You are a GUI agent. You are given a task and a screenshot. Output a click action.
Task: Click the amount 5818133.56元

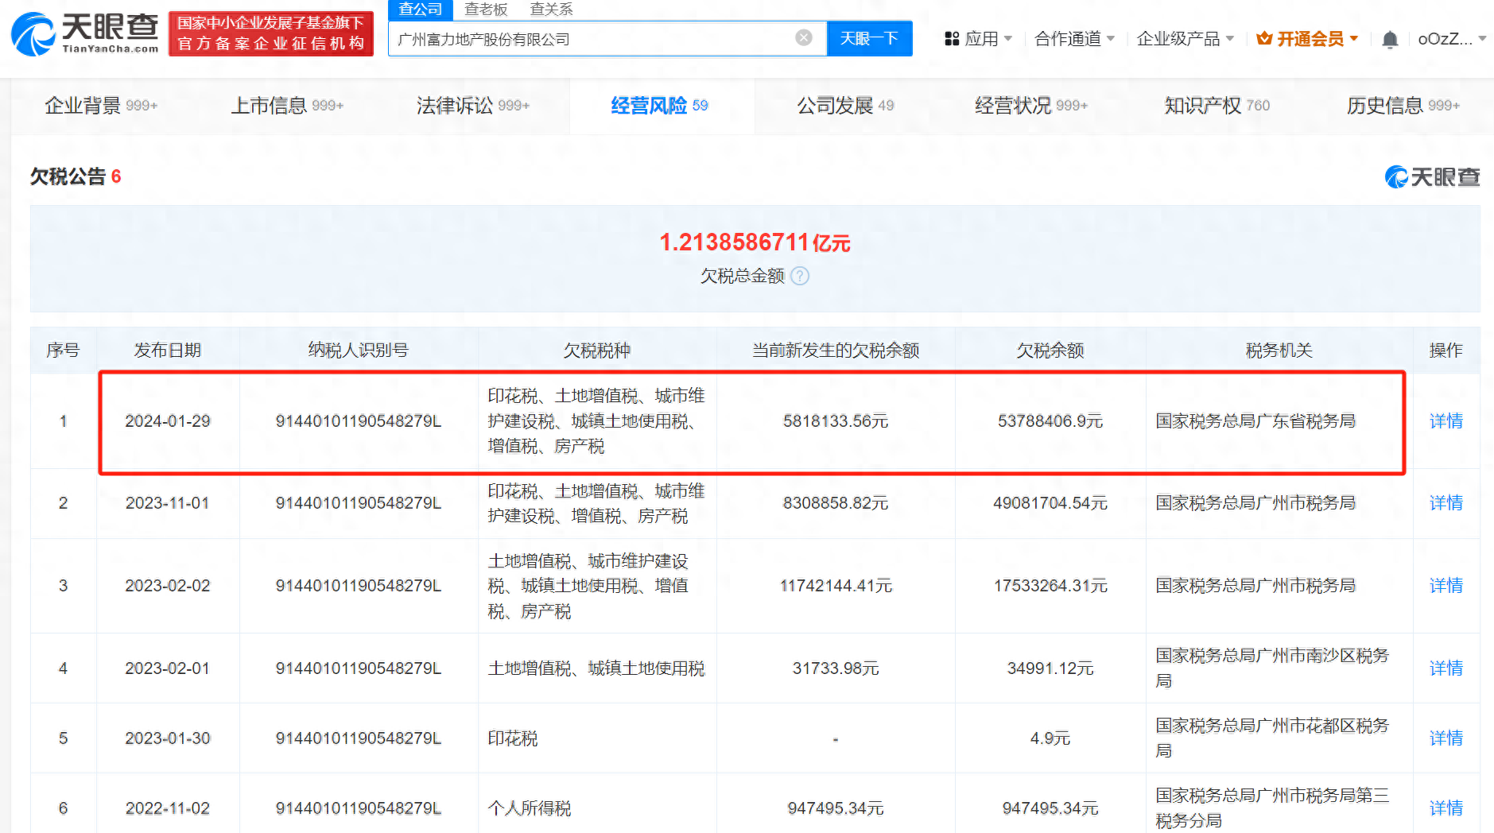pyautogui.click(x=836, y=421)
